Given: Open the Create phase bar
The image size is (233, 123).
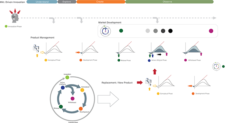Looking at the screenshot, I should coord(101,2).
